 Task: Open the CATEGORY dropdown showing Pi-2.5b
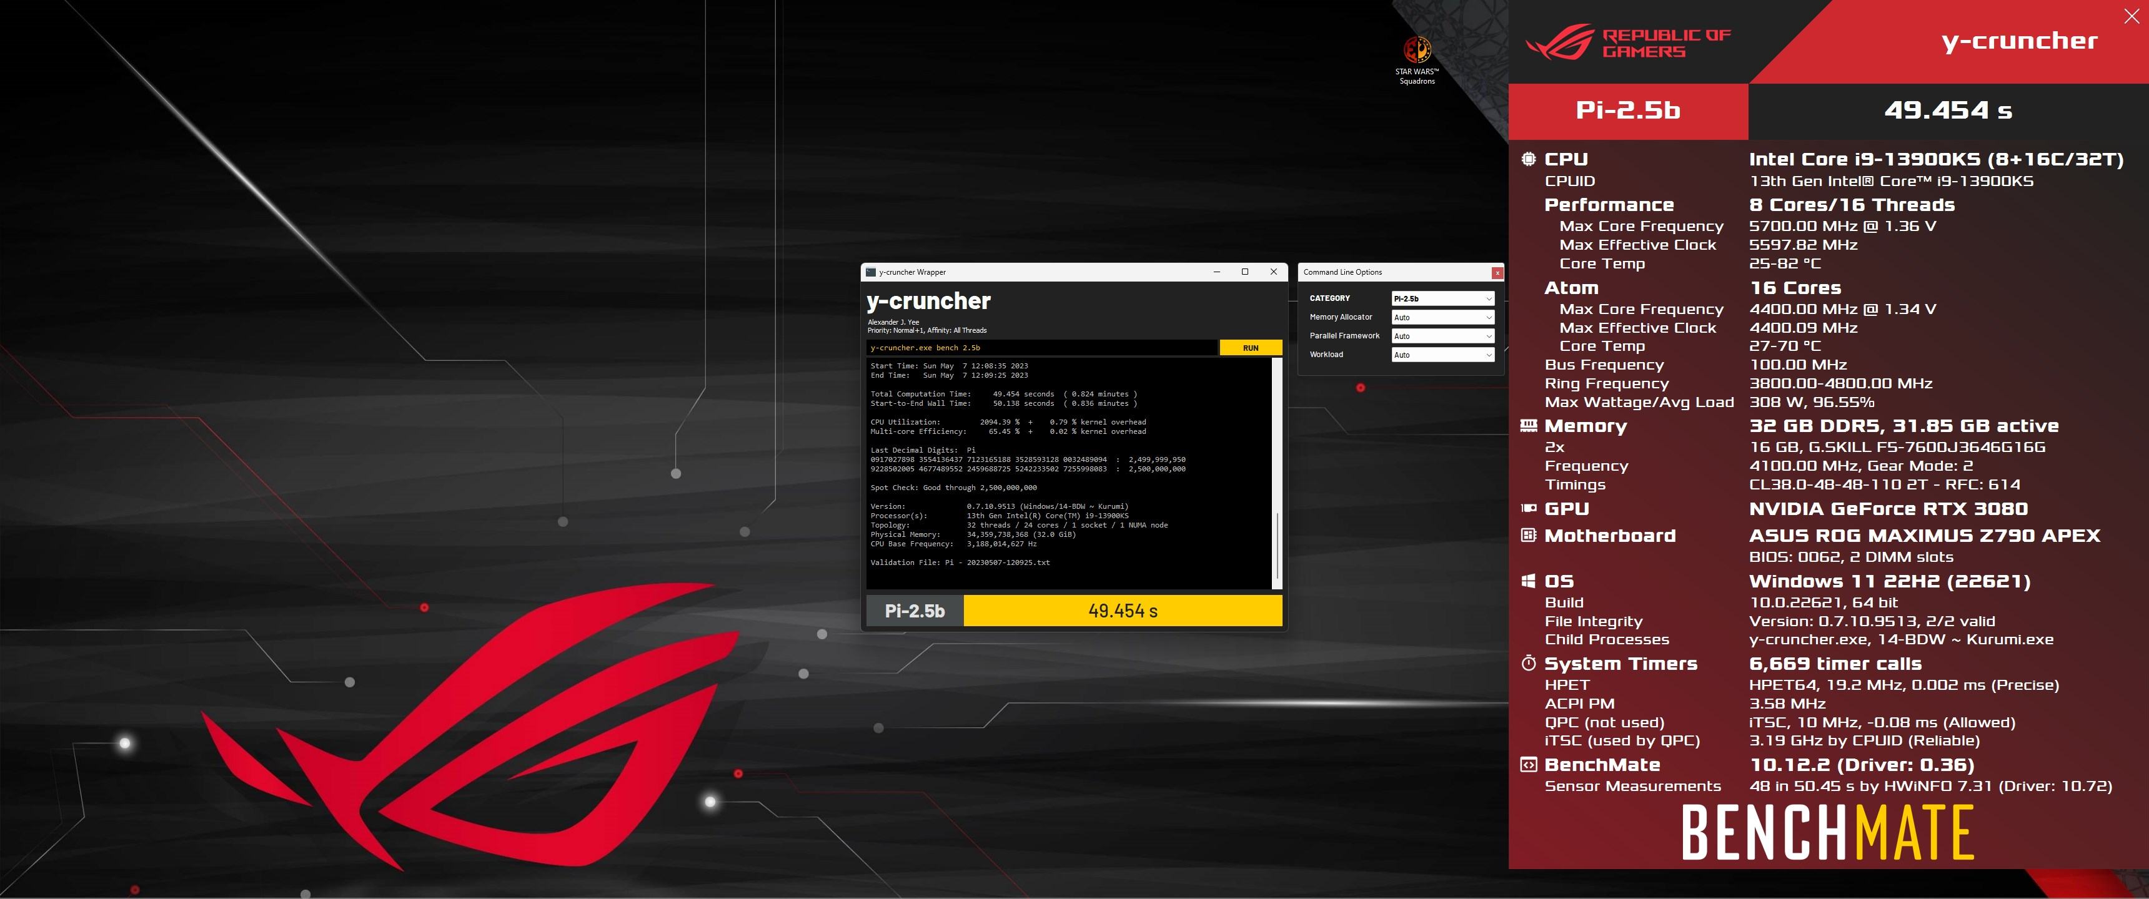coord(1442,298)
